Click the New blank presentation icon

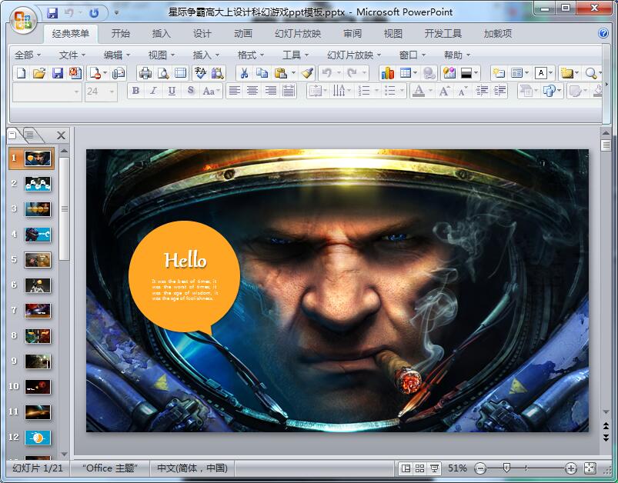(x=22, y=73)
